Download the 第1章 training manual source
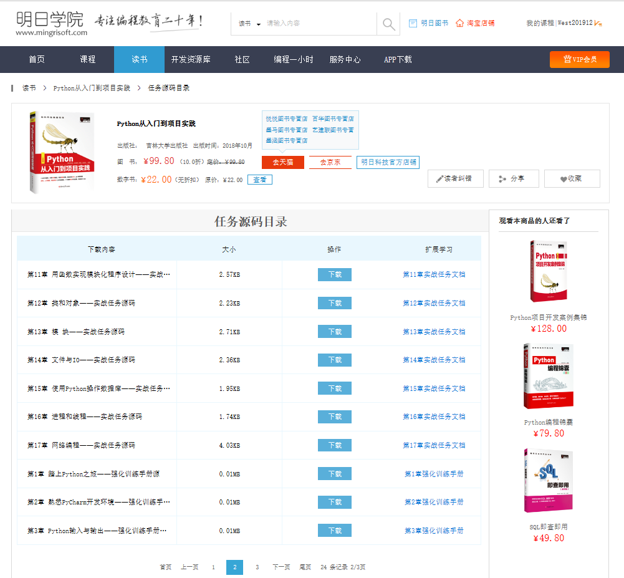The image size is (624, 578). click(x=335, y=474)
